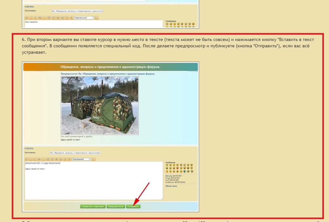Click Underline button in lower editor toolbar
The image size is (329, 222).
tap(35, 159)
